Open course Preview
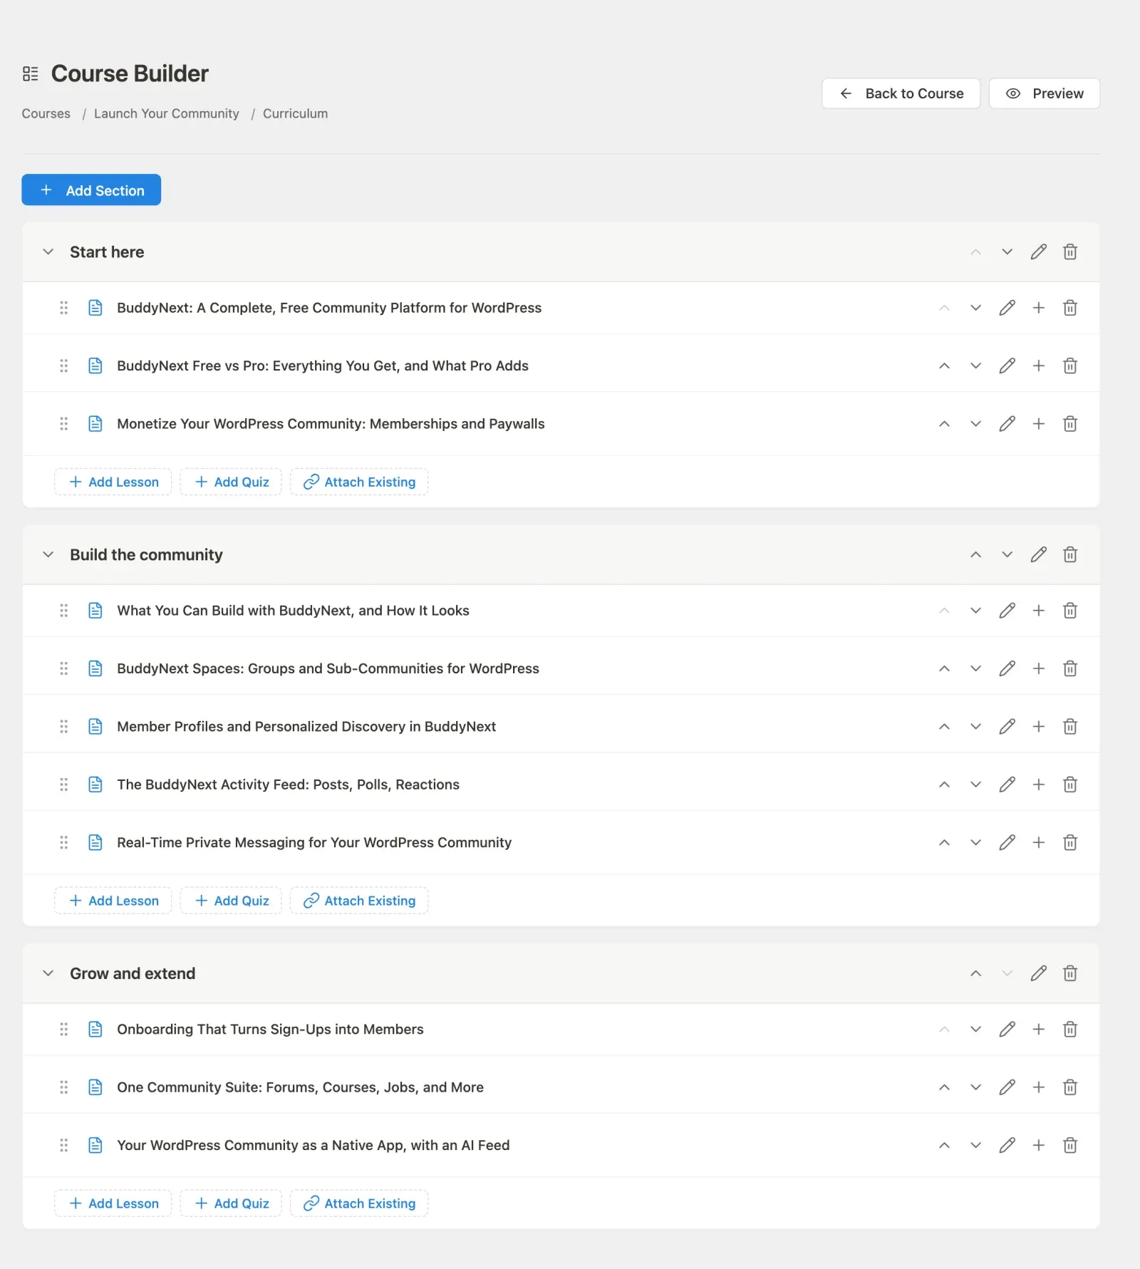Viewport: 1140px width, 1269px height. click(1044, 93)
